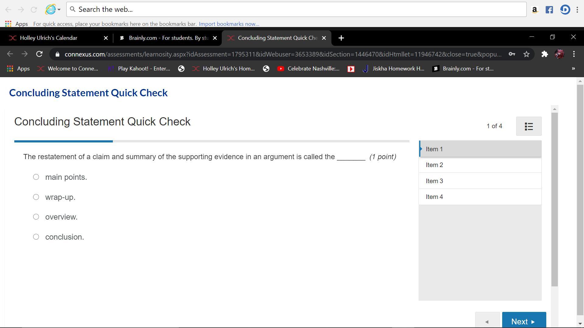Viewport: 584px width, 328px height.
Task: Toggle the item list panel icon
Action: tap(529, 126)
